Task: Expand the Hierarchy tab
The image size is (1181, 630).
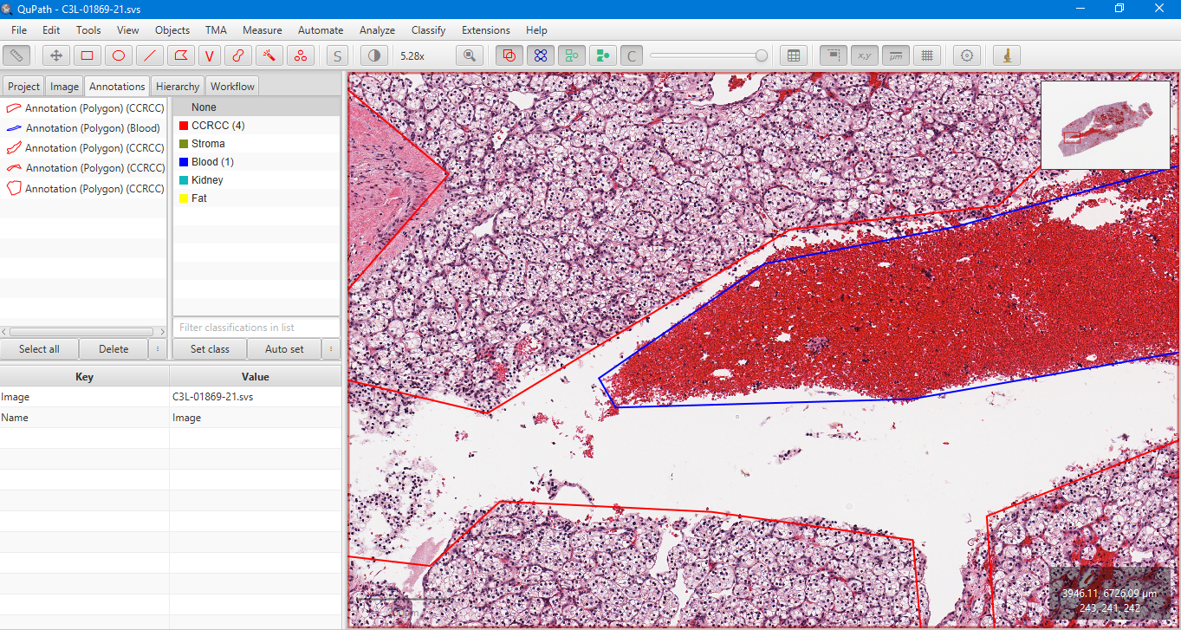Action: [177, 86]
